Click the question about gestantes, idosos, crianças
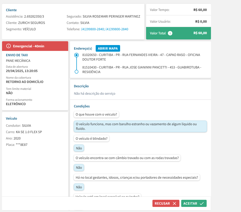Image resolution: width=241 pixels, height=212 pixels. coord(137,177)
